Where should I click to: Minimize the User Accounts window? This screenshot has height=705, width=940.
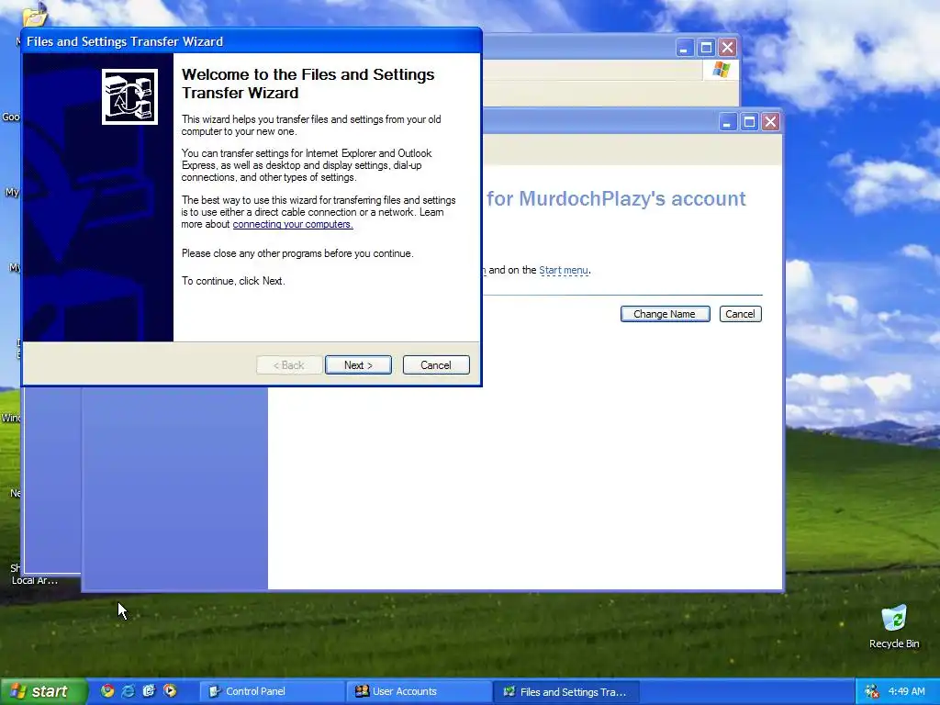point(727,122)
